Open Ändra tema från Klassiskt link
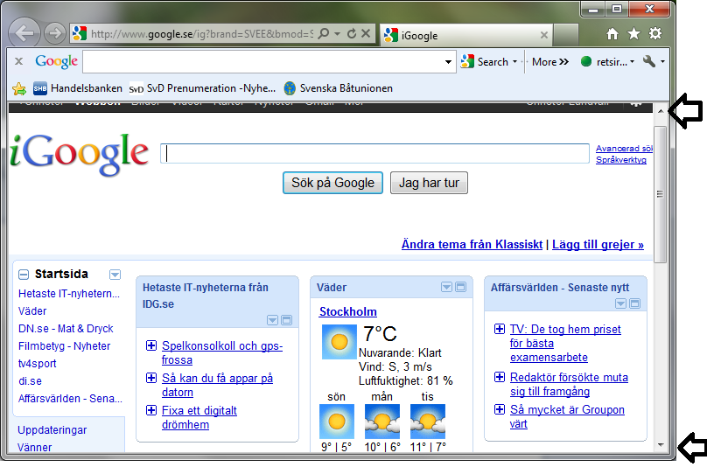Screen dimensions: 707x474 pos(472,244)
